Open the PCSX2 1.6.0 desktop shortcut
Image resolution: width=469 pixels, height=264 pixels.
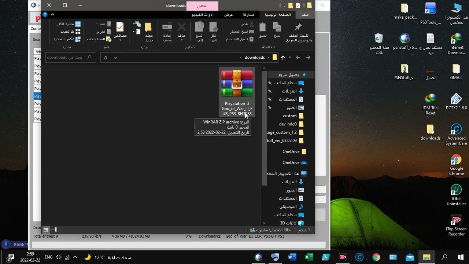[456, 102]
